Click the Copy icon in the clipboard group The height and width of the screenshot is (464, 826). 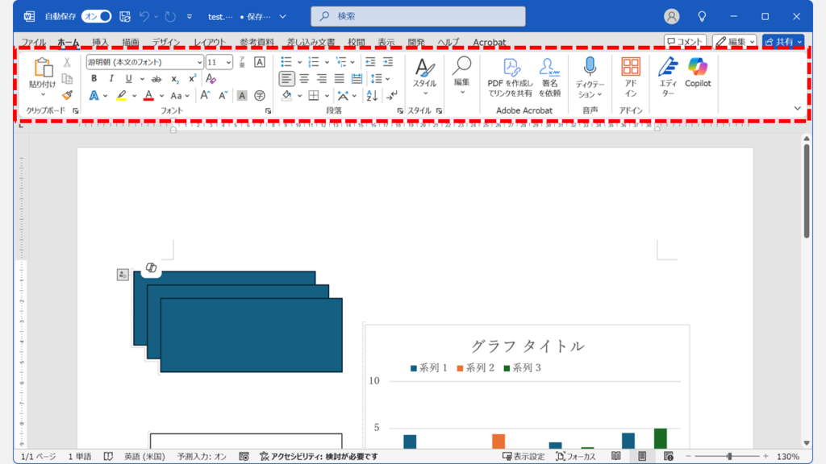coord(67,79)
